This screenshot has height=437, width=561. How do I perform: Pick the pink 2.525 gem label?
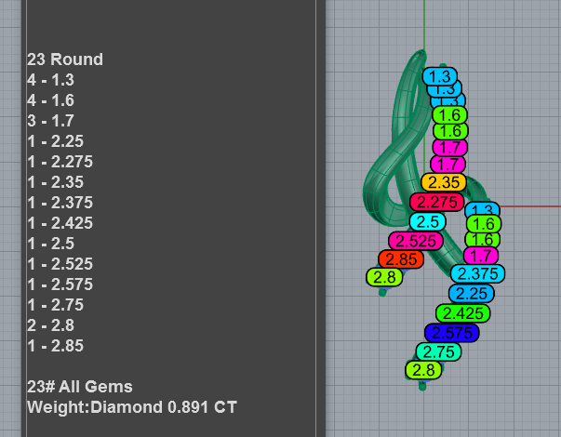[x=416, y=241]
